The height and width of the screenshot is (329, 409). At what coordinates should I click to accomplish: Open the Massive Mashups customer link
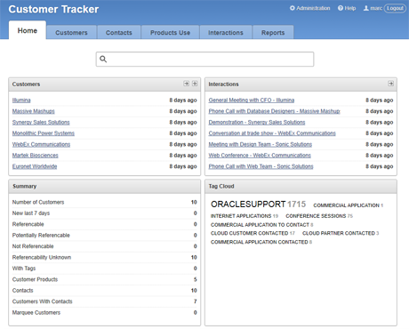(x=34, y=111)
